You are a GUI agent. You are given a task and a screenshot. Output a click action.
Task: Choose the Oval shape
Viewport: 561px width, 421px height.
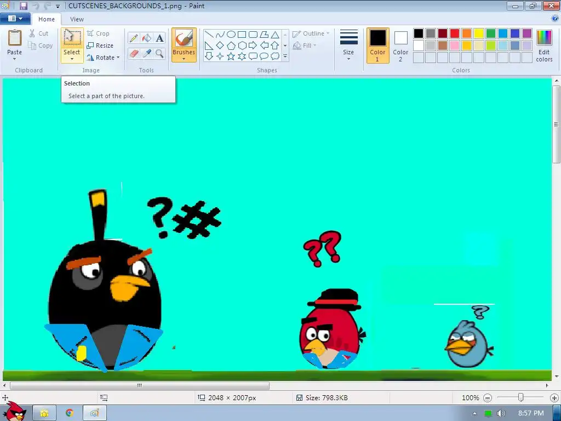coord(231,35)
